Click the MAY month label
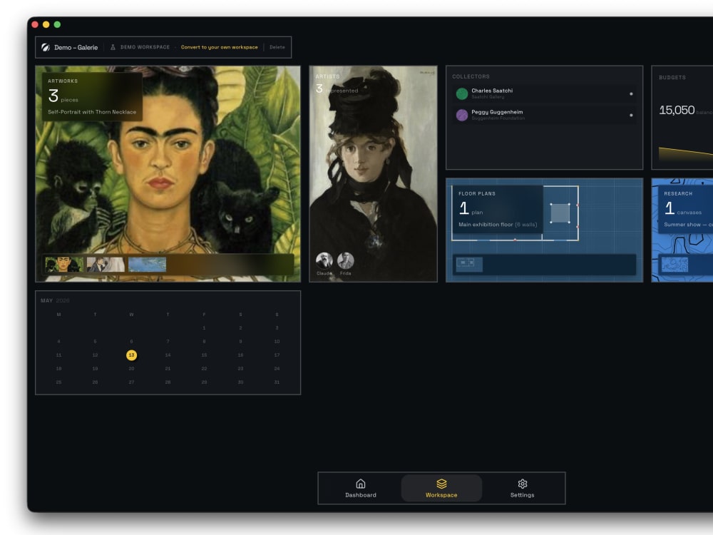The image size is (713, 535). coord(46,301)
